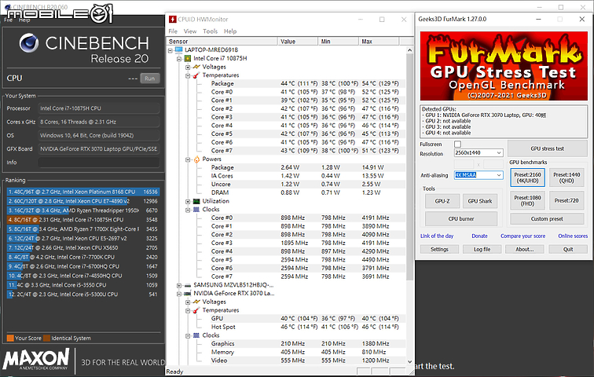
Task: Follow the Donate link
Action: (x=479, y=236)
